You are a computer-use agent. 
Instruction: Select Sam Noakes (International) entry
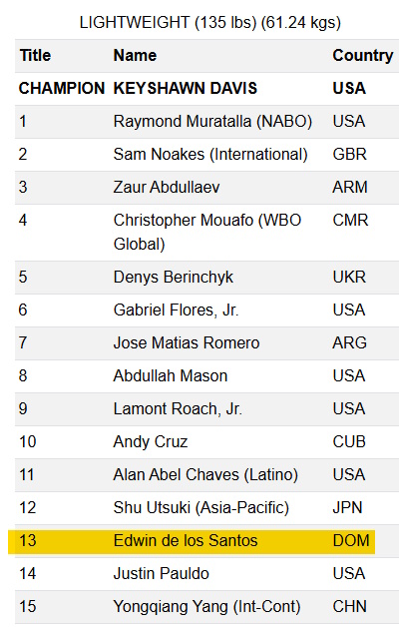210,155
